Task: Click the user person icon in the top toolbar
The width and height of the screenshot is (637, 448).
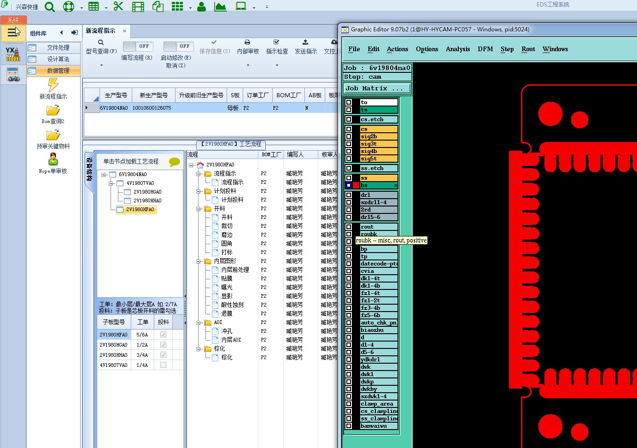Action: pyautogui.click(x=202, y=7)
